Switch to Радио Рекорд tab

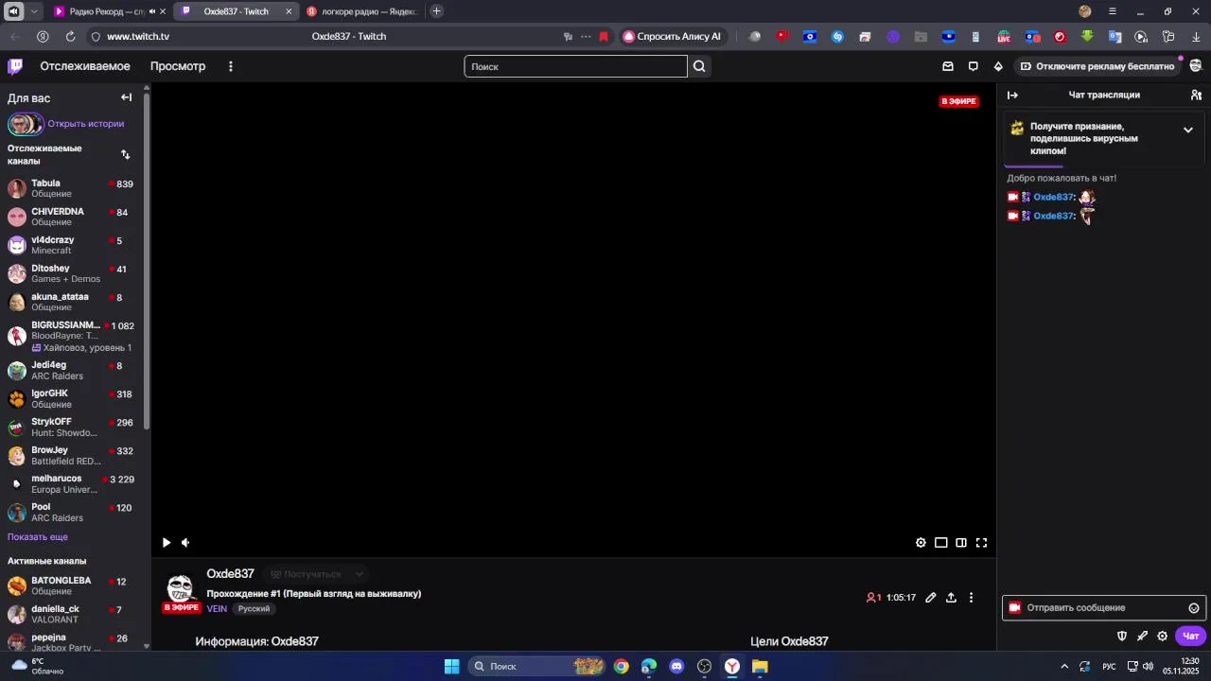111,11
